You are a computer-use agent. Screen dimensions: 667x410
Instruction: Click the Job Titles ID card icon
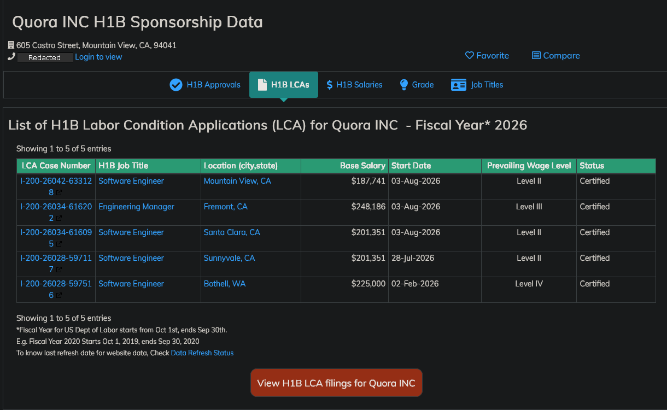tap(459, 85)
